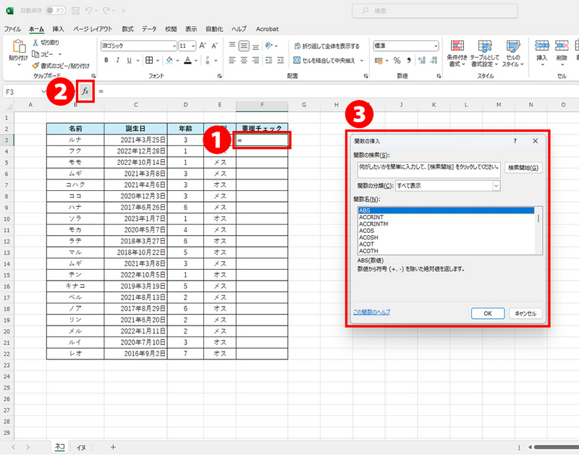
Task: Open the function category すべて表示 dropdown
Action: coord(496,186)
